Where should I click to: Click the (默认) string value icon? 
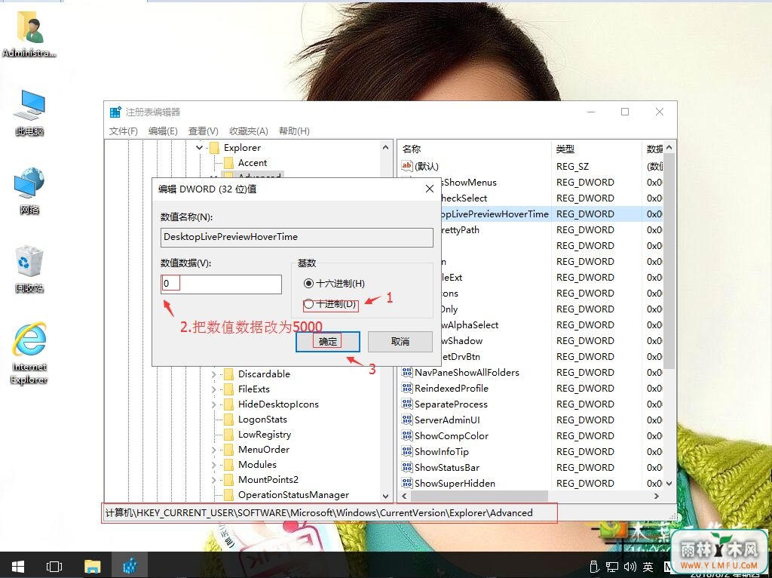pyautogui.click(x=406, y=166)
